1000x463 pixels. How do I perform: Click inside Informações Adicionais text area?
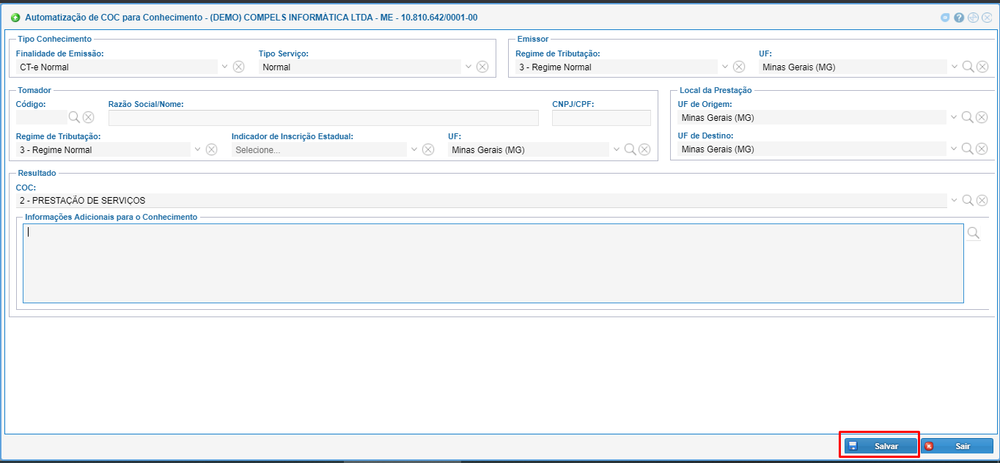493,264
